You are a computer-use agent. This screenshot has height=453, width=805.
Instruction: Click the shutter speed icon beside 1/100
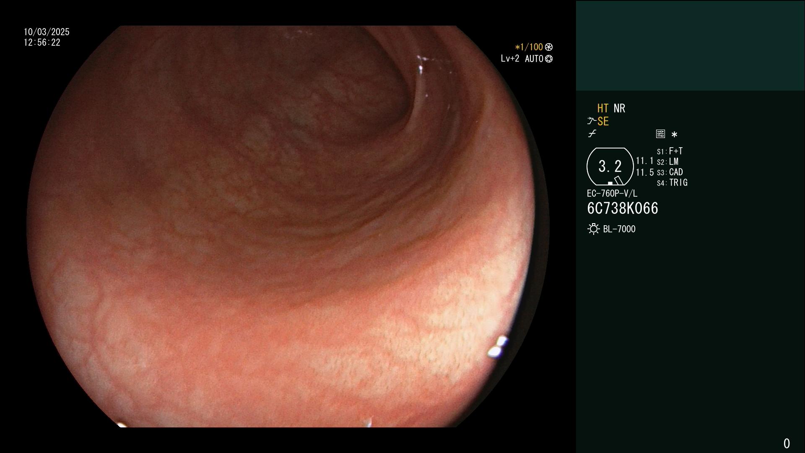click(x=549, y=47)
